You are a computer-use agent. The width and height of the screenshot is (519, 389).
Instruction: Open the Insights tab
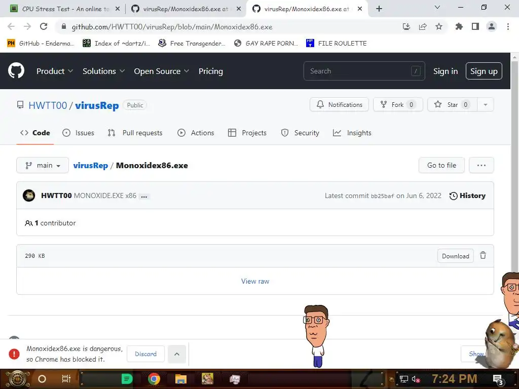(352, 133)
